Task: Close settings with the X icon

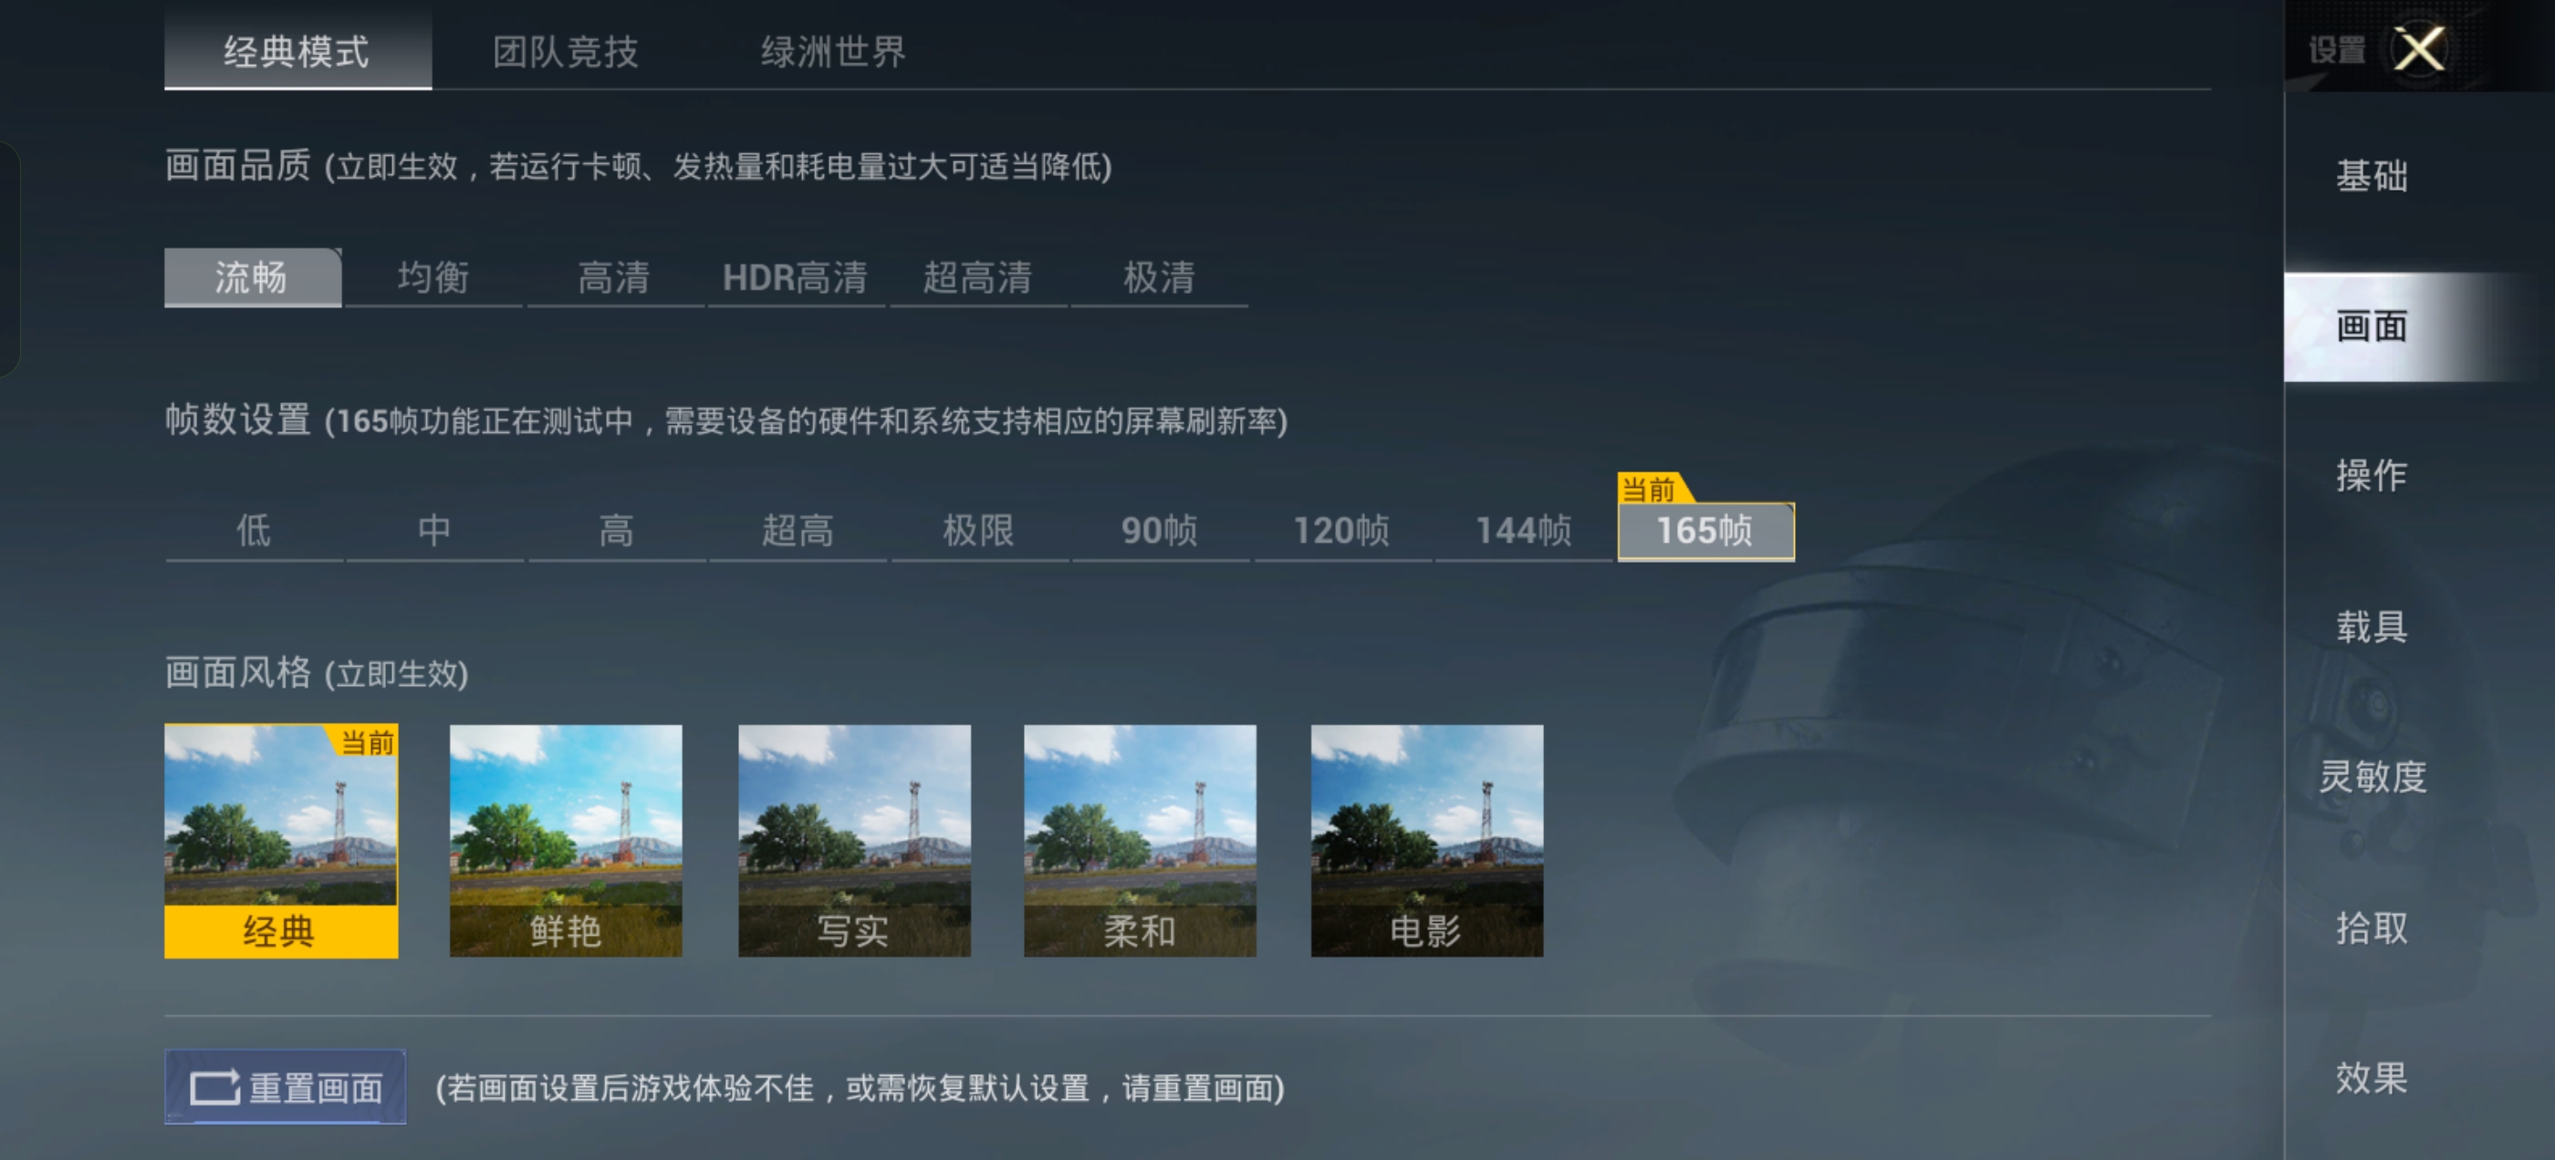Action: point(2419,48)
